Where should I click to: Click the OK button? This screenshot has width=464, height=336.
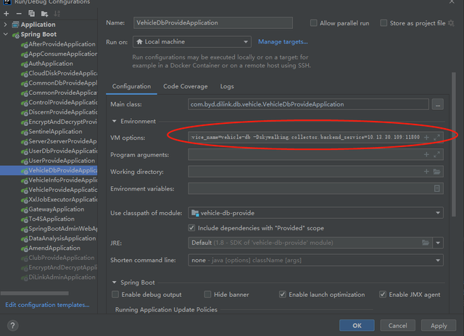[x=357, y=325]
